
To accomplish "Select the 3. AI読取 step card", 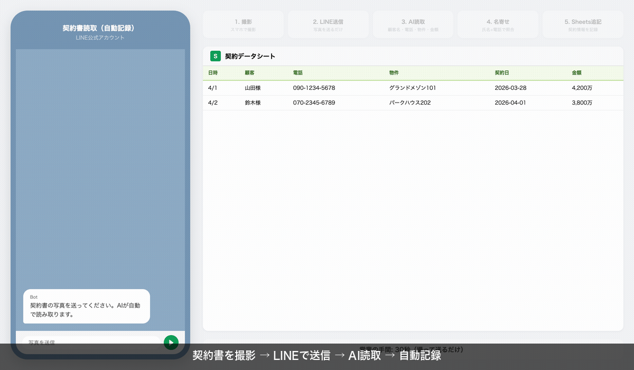I will [x=413, y=24].
